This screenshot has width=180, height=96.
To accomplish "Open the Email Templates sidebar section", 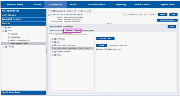I will coord(23,92).
